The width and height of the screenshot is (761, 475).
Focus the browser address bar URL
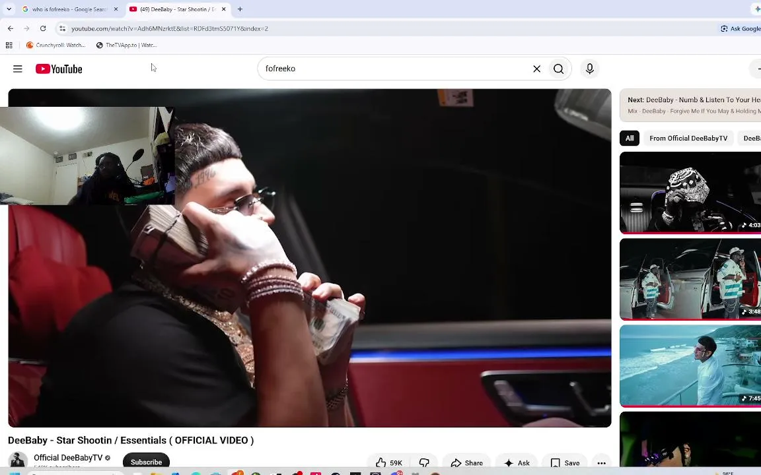(x=169, y=28)
